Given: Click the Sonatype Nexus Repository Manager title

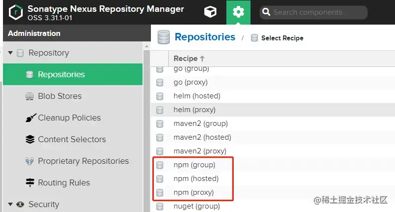Looking at the screenshot, I should (x=106, y=9).
